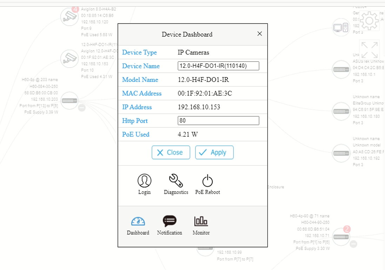
Task: Click the model name 12.0-H4F-DO1-IR value
Action: (x=203, y=80)
